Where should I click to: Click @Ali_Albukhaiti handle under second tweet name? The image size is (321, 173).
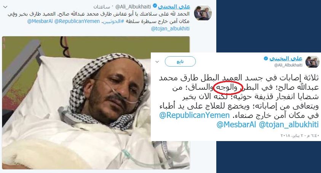[x=288, y=65]
